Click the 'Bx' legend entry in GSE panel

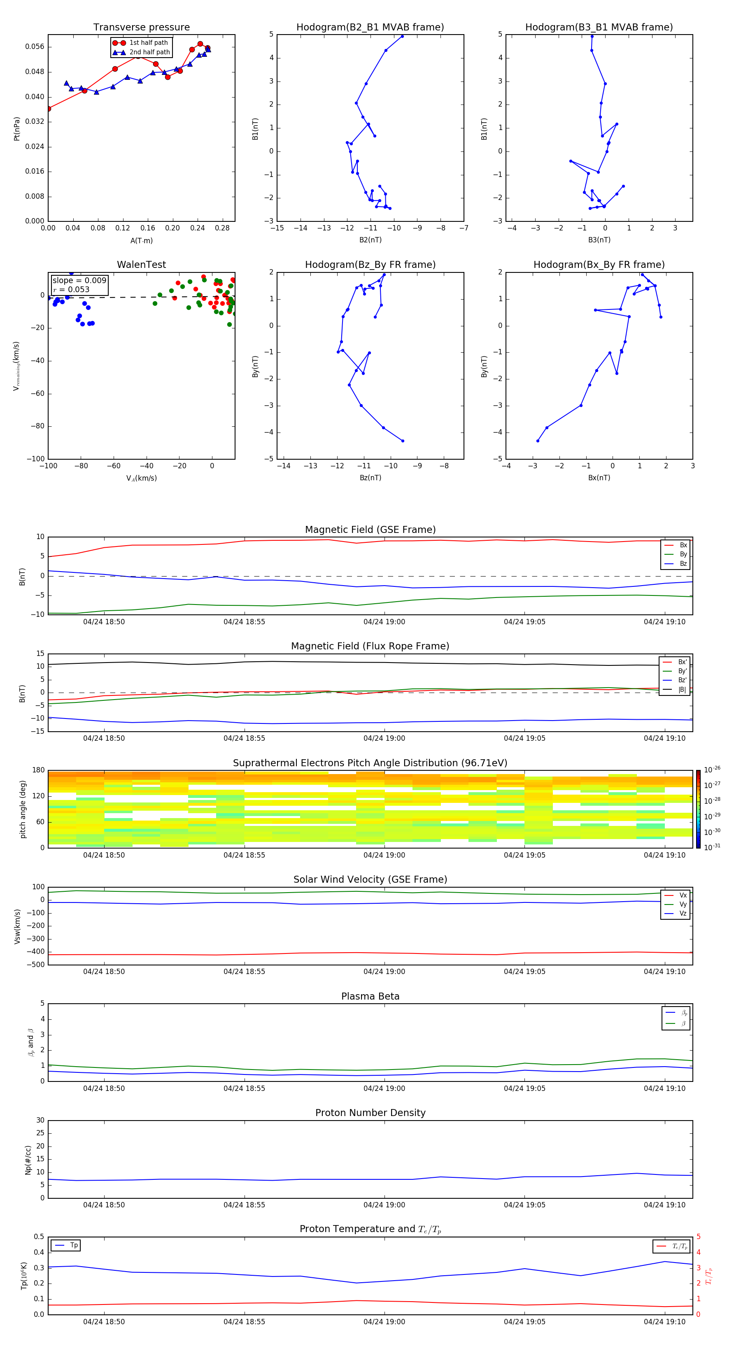676,545
